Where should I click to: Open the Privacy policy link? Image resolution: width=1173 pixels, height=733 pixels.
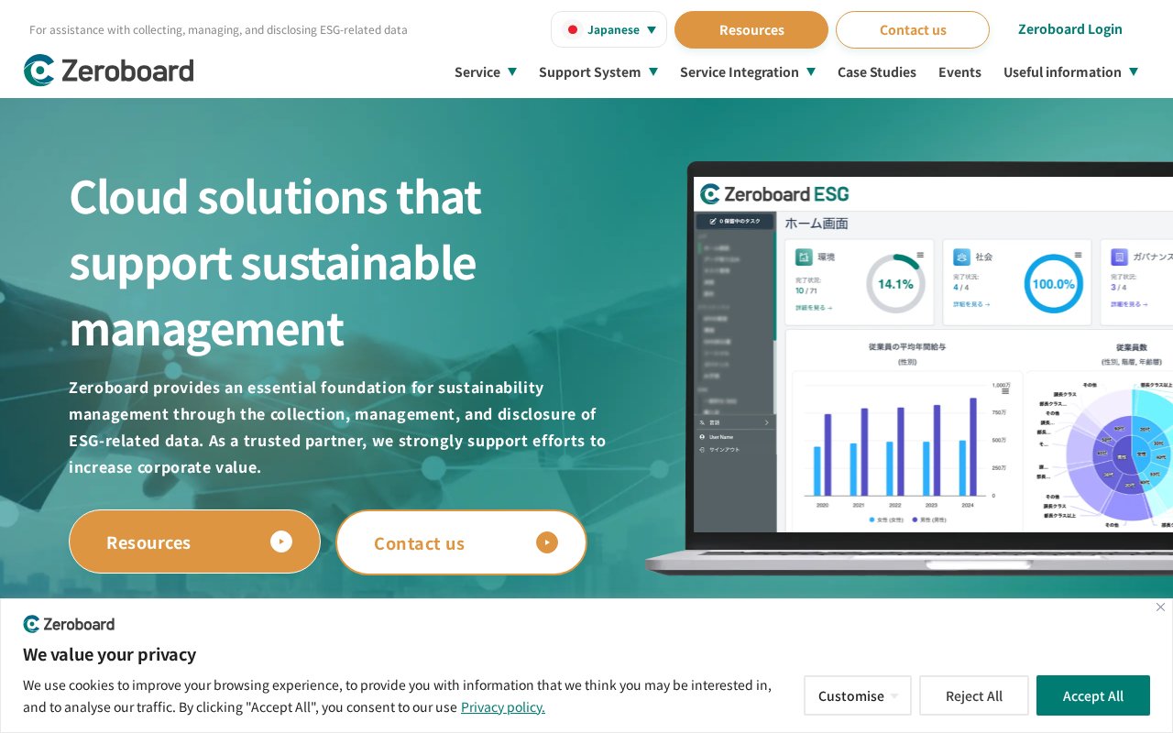(503, 706)
